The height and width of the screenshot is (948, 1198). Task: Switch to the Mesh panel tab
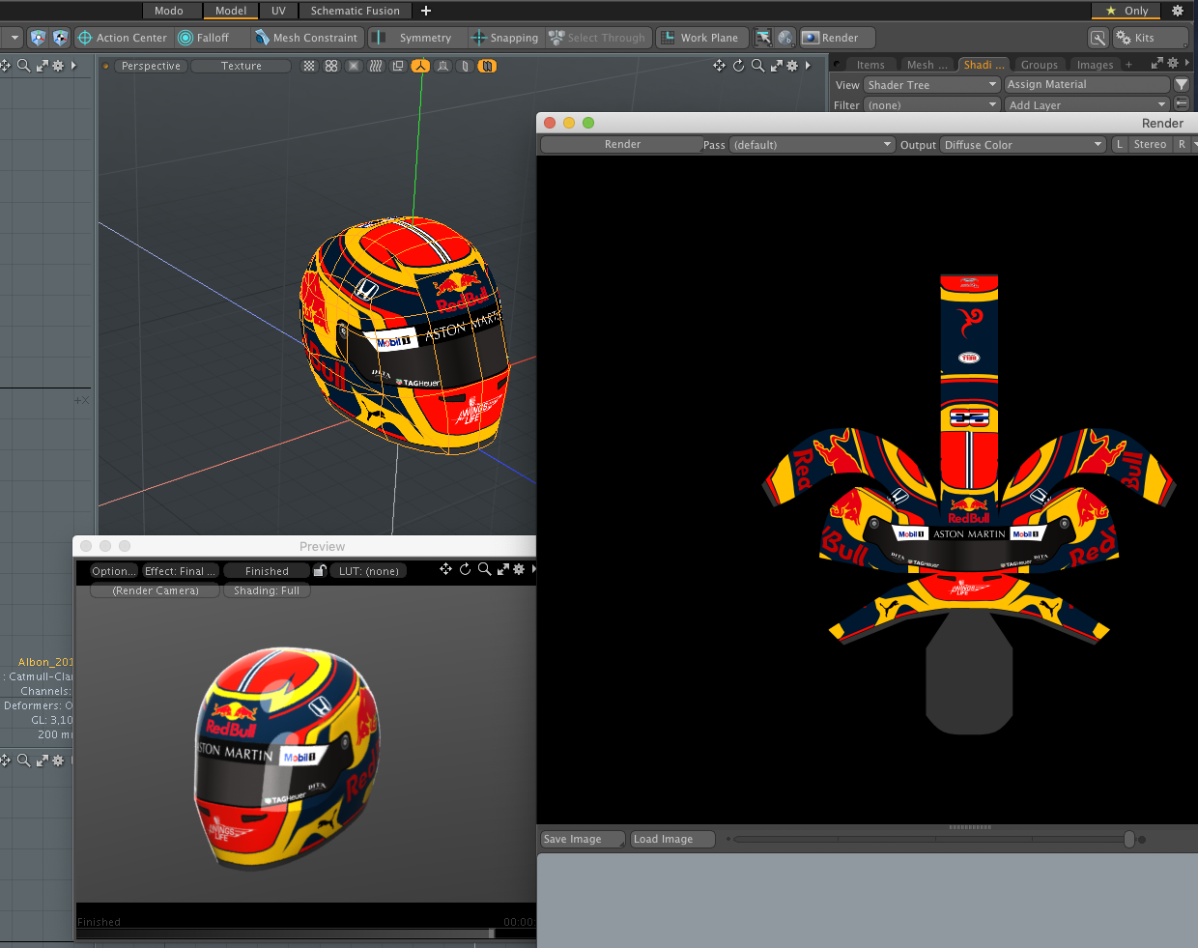(x=926, y=65)
